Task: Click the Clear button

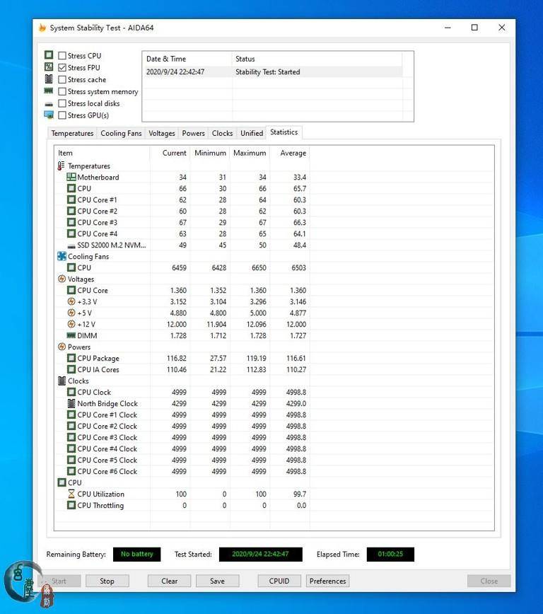Action: [x=169, y=581]
